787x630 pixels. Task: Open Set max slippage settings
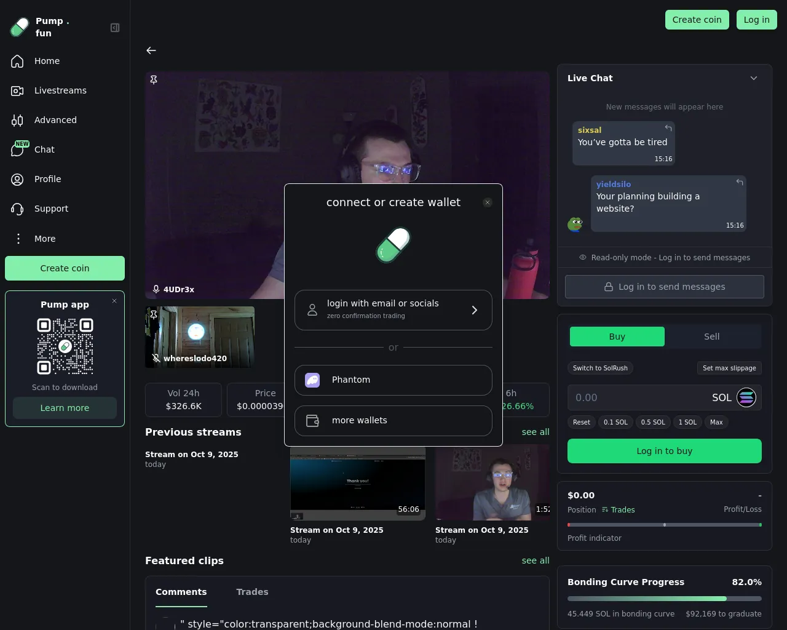729,368
